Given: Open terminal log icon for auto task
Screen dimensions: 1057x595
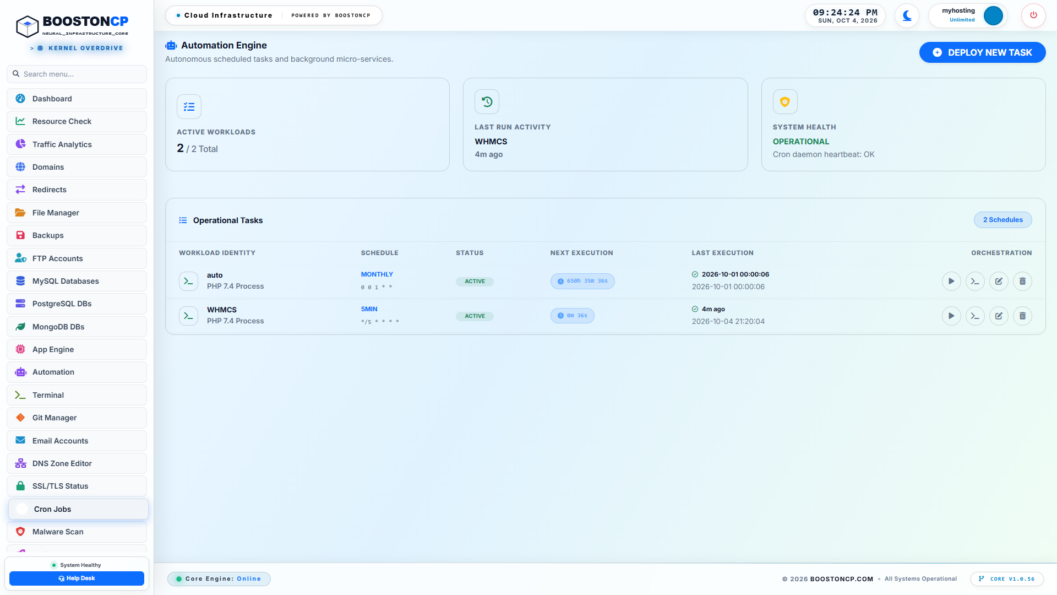Looking at the screenshot, I should point(975,281).
